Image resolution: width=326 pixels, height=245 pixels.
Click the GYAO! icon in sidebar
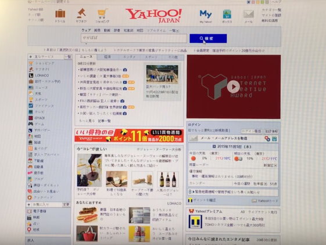pos(31,118)
